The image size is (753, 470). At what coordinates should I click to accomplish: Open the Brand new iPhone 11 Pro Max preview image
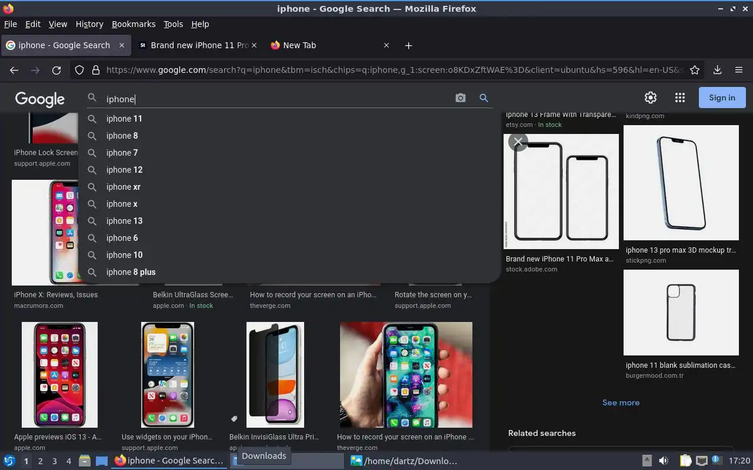pyautogui.click(x=561, y=192)
